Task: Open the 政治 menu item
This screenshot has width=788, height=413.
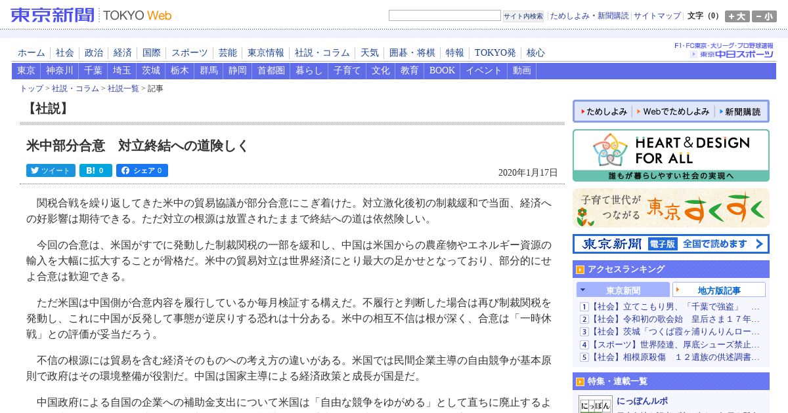Action: pos(94,53)
